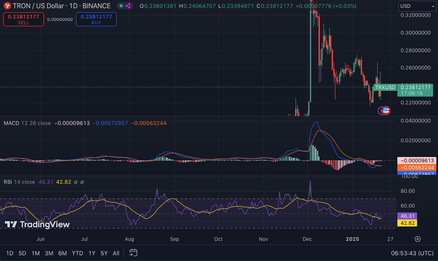This screenshot has width=438, height=261.
Task: Click the 0.00000000 spread value
Action: coord(60,20)
